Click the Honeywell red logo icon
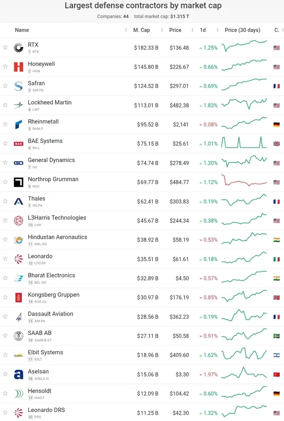 (x=18, y=67)
